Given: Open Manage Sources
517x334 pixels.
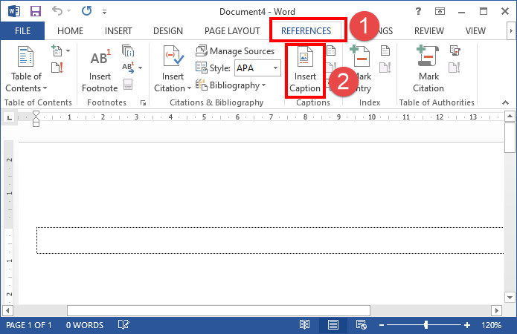Looking at the screenshot, I should (x=236, y=51).
